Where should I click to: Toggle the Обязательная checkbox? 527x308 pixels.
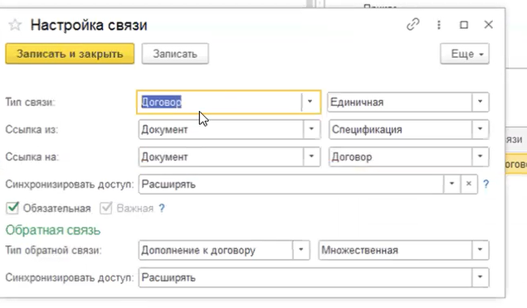12,208
